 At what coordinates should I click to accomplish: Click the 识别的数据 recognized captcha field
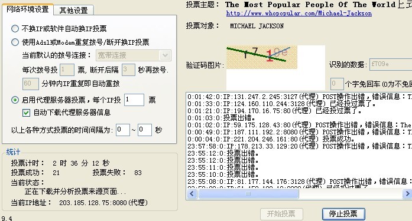391,64
